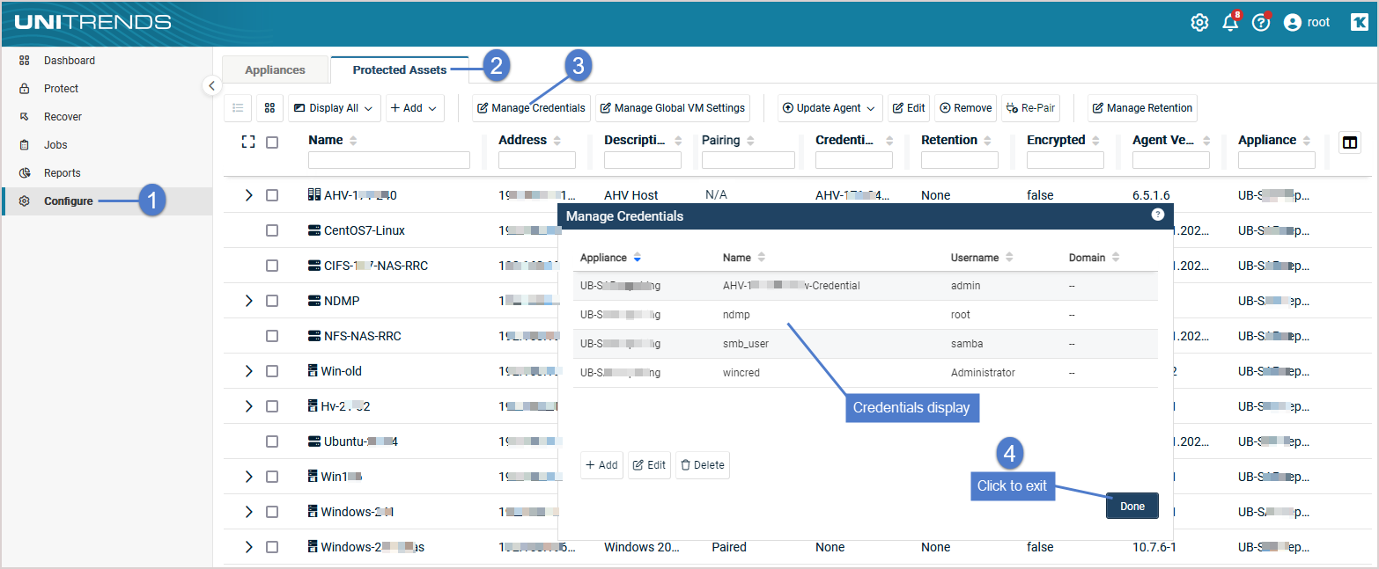This screenshot has height=569, width=1379.
Task: Open the Update Agent dropdown
Action: (830, 108)
